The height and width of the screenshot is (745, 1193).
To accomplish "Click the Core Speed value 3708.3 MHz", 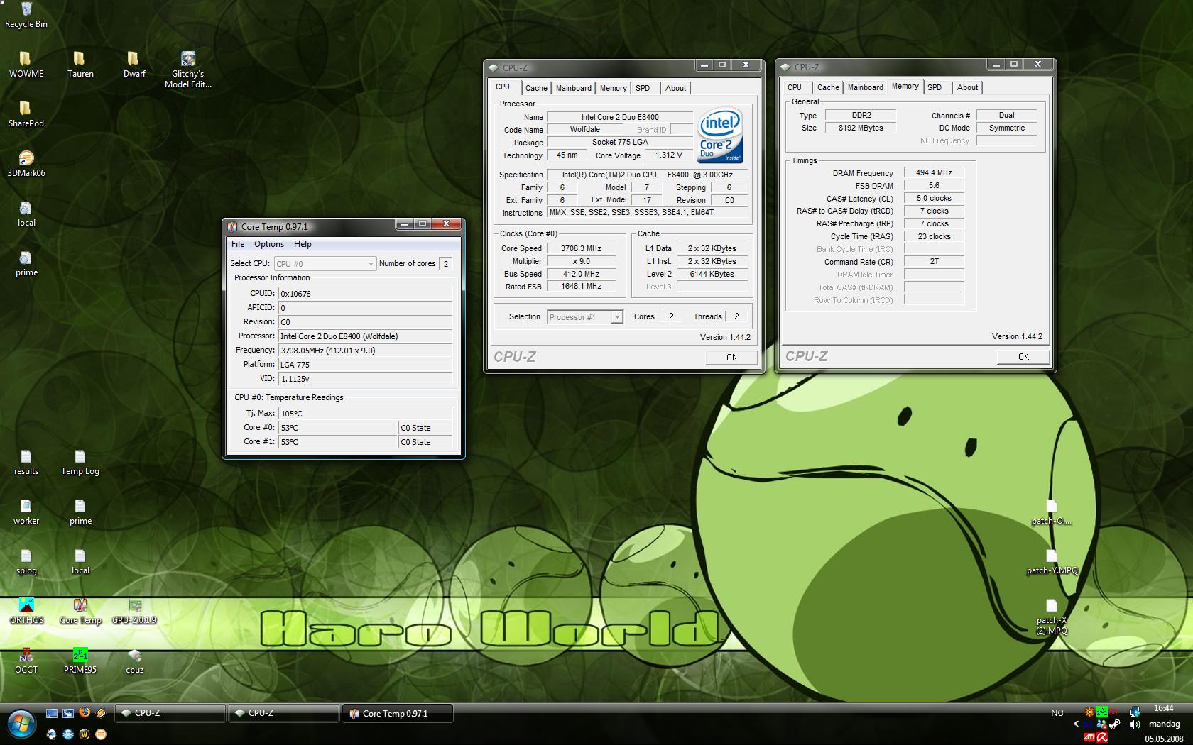I will pos(581,248).
